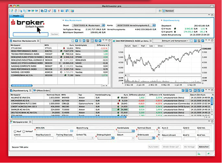
Task: Collapse the Max Mustermann section triangle
Action: pyautogui.click(x=63, y=20)
